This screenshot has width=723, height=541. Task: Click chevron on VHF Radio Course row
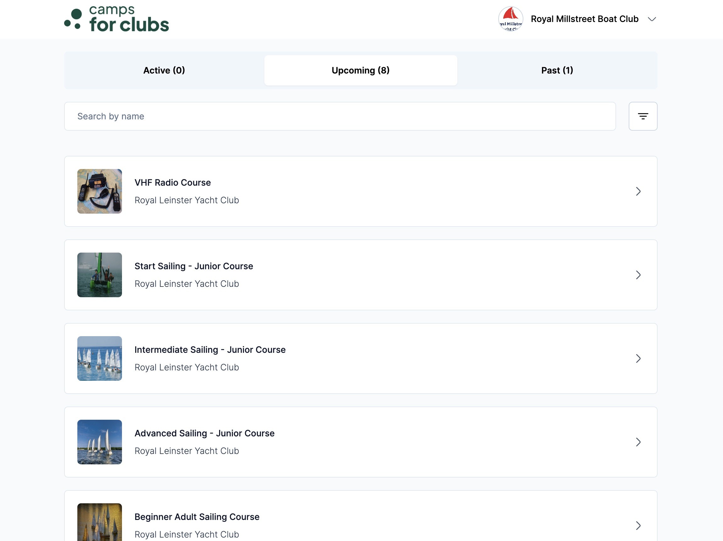[x=638, y=191]
